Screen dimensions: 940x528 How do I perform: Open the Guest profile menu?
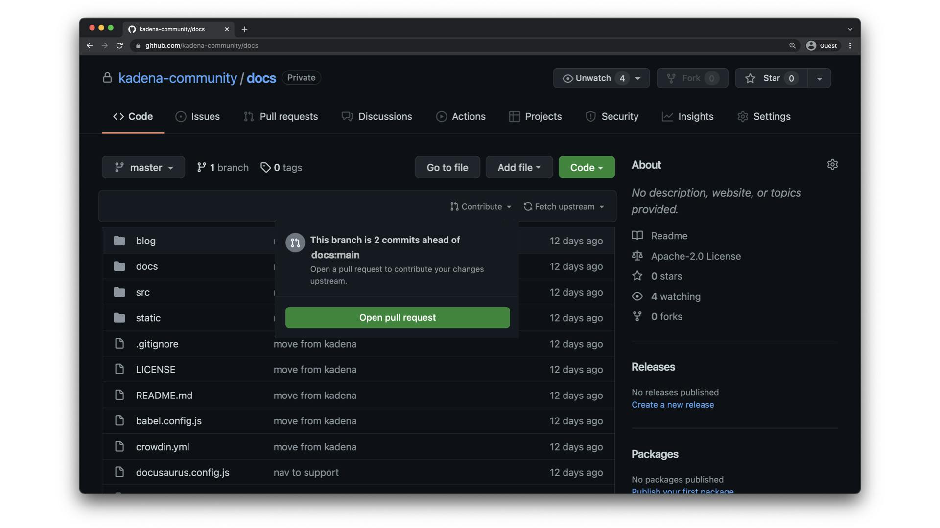(822, 45)
